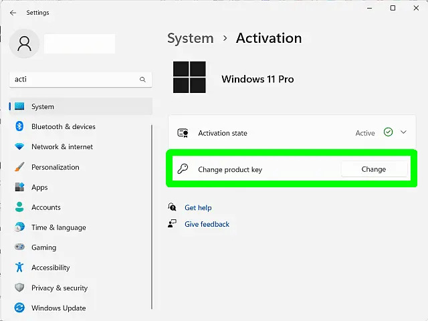This screenshot has width=428, height=321.
Task: Click the Get help icon
Action: pos(172,207)
